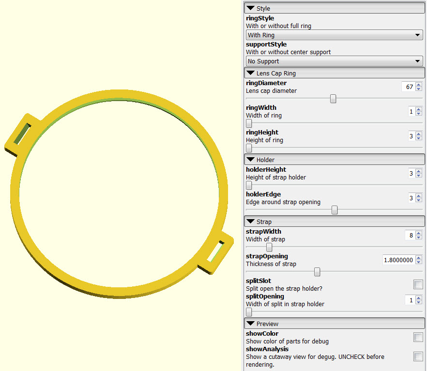Collapse the Preview section header
Viewport: 427px width, 371px height.
click(x=335, y=324)
